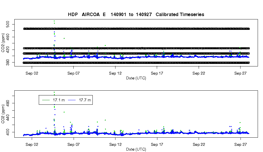Click the chart title 'HDP AIRCOA E 140901 to 140927 Calibrated Timeseries'
Image resolution: width=263 pixels, height=152 pixels.
point(136,15)
